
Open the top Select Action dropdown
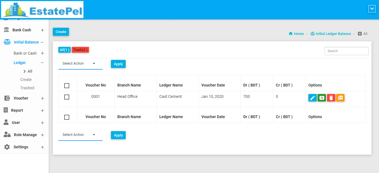pyautogui.click(x=80, y=64)
